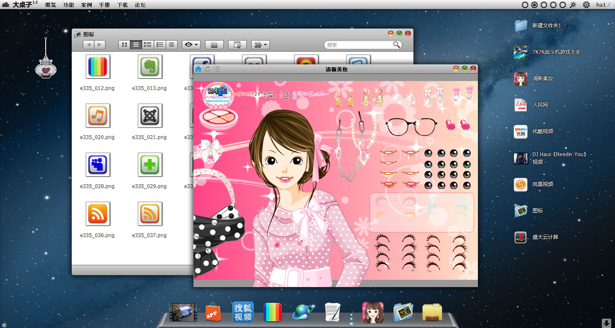Click the magnifier search icon in 图标 window
The image size is (615, 328).
397,45
